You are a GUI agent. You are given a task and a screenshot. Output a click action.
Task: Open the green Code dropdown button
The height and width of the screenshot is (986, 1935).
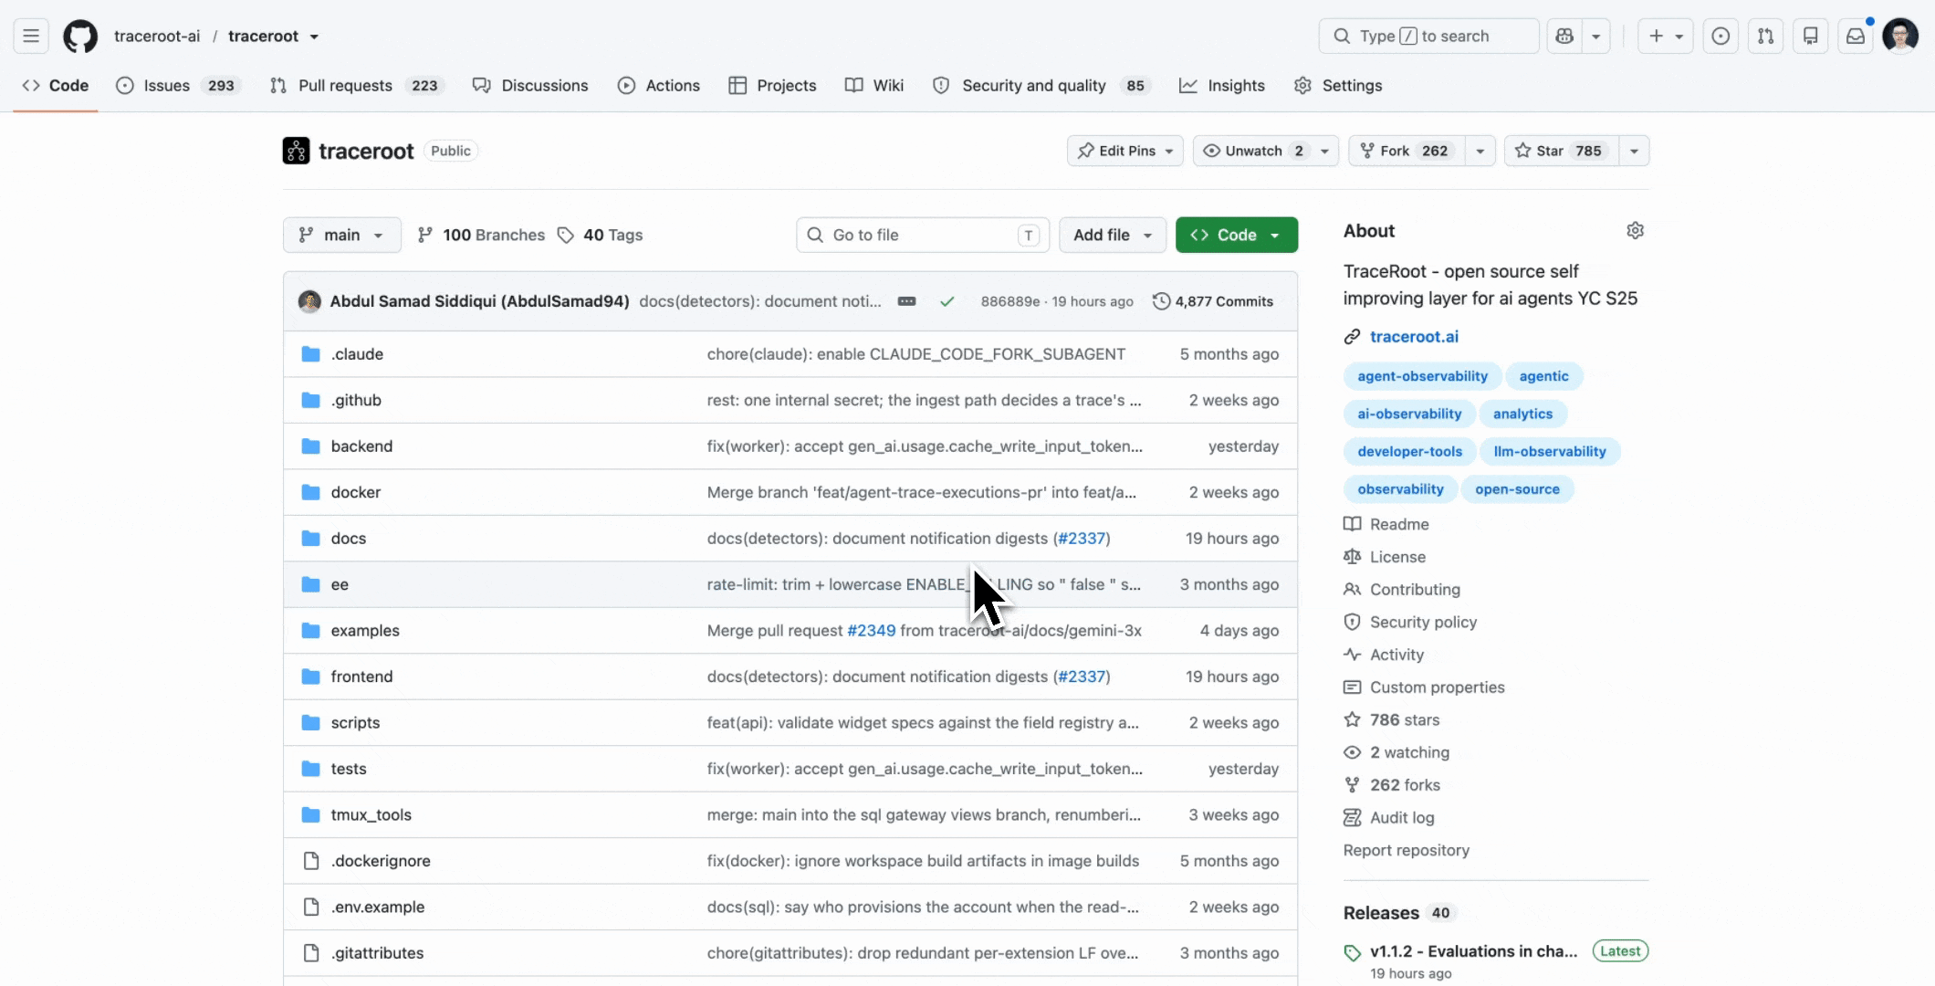coord(1236,235)
